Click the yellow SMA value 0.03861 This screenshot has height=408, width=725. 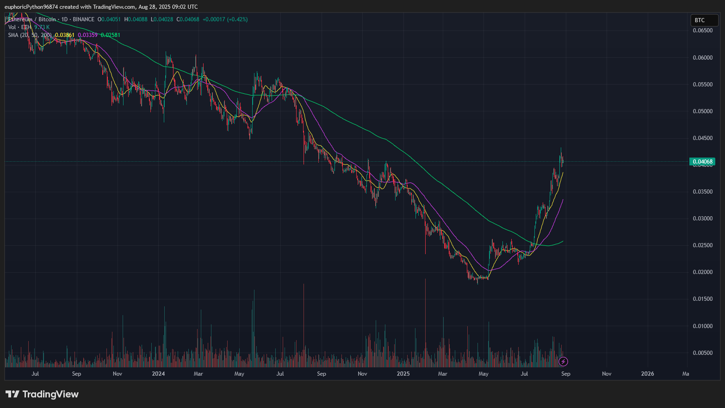65,35
